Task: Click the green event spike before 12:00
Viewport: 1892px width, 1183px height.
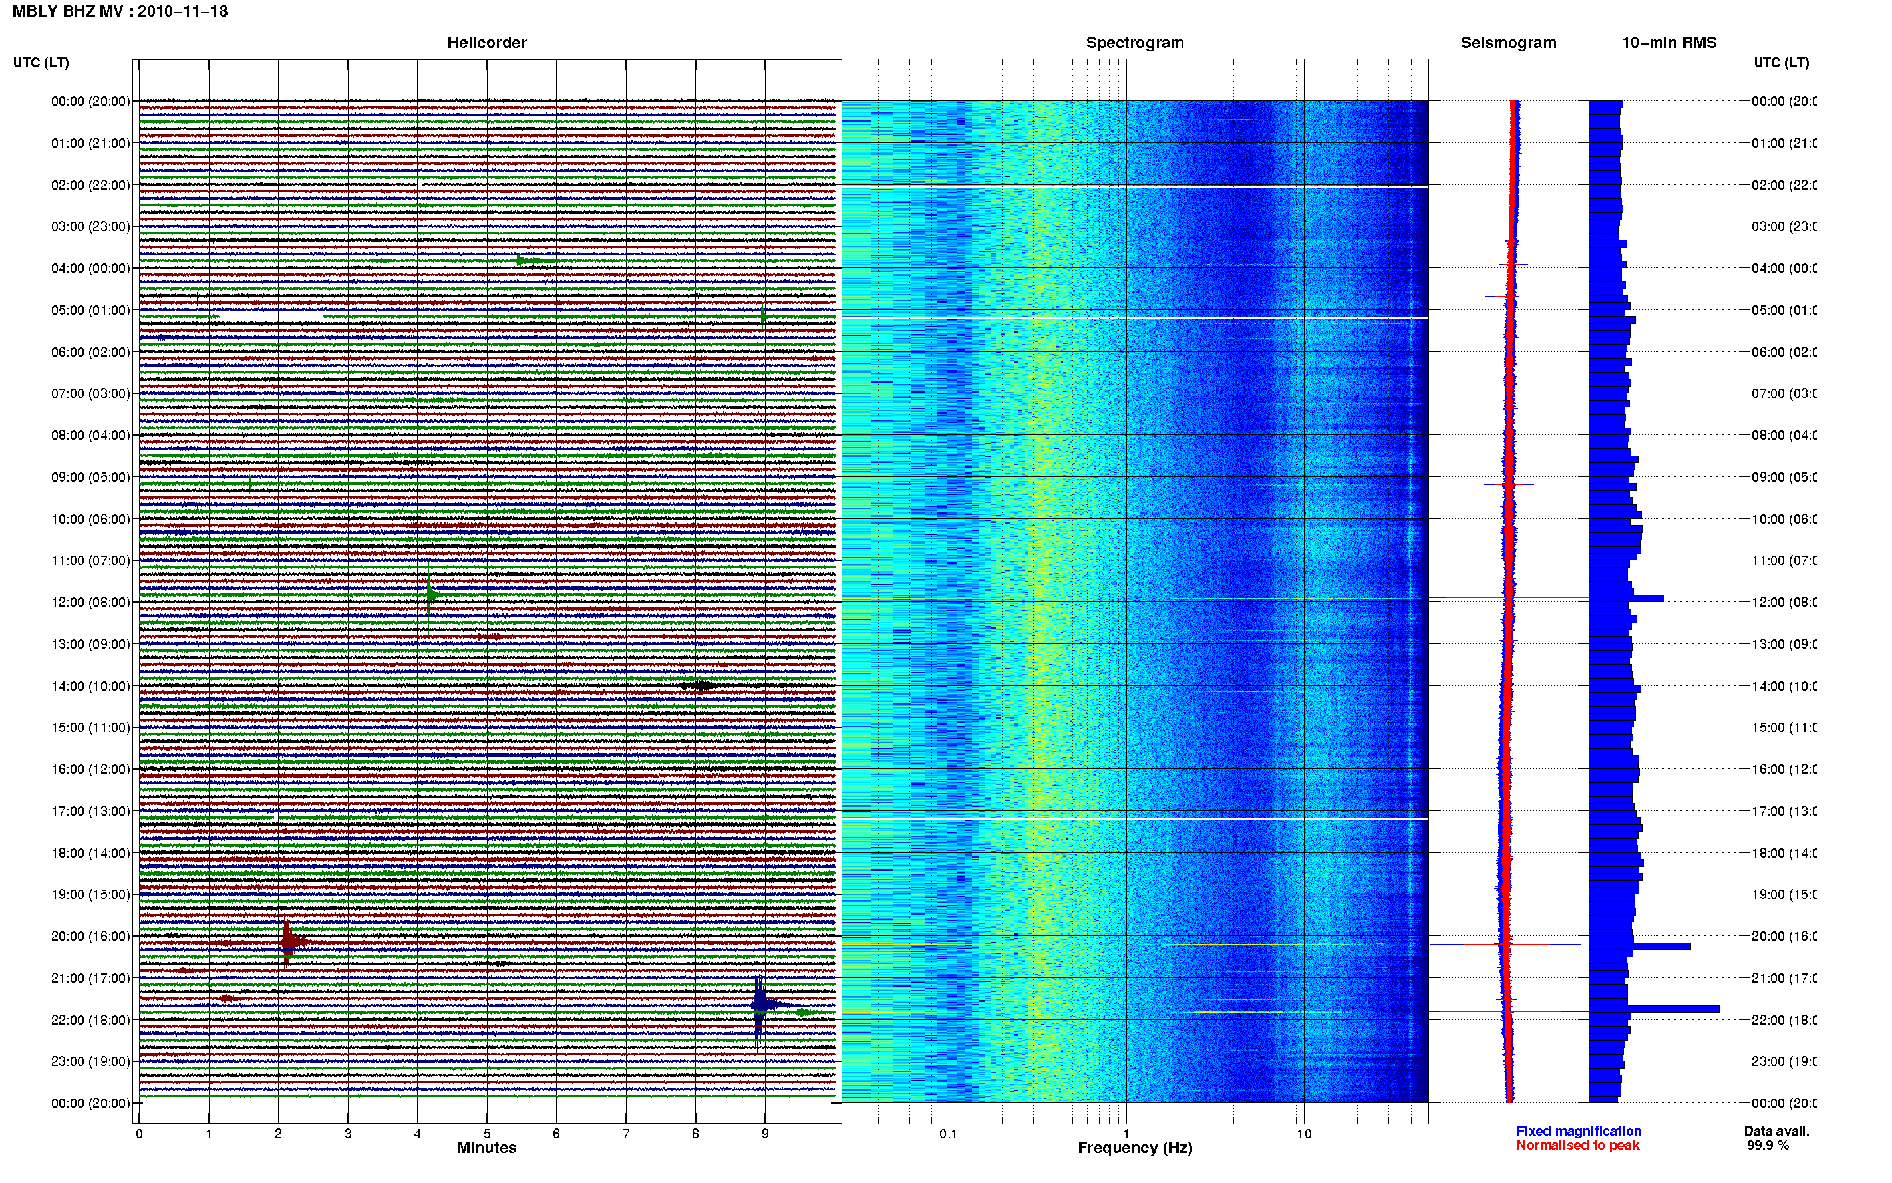Action: pyautogui.click(x=430, y=595)
